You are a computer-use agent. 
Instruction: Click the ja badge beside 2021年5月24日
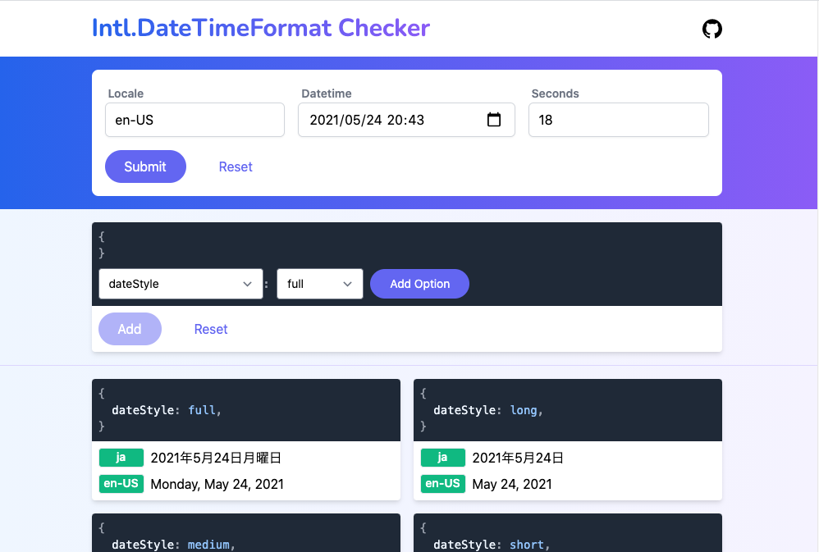[x=442, y=458]
